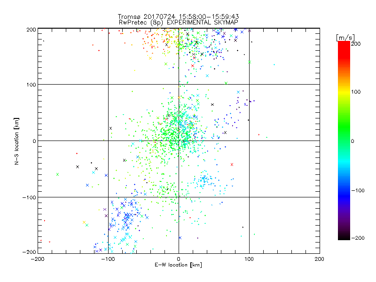The width and height of the screenshot is (376, 282).
Task: Click the E-W axis tick label "0"
Action: (179, 259)
